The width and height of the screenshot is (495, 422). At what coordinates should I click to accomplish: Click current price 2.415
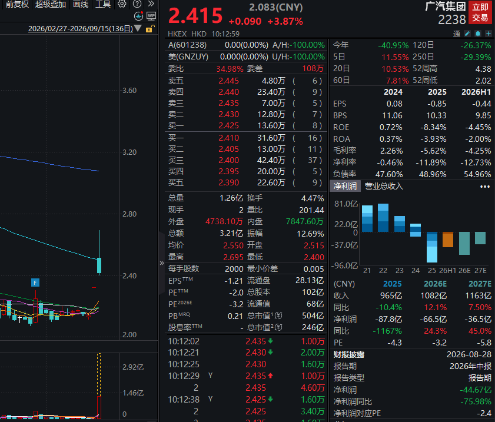[195, 15]
